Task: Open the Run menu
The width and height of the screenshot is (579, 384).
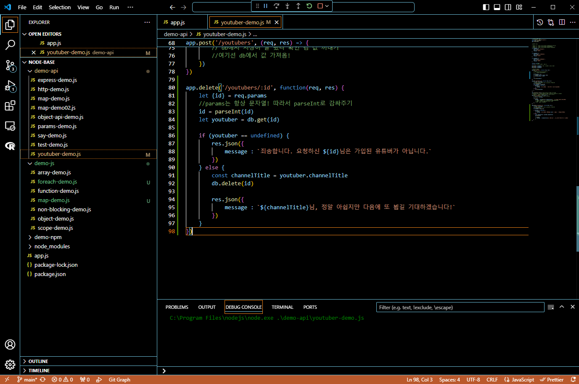Action: click(114, 7)
